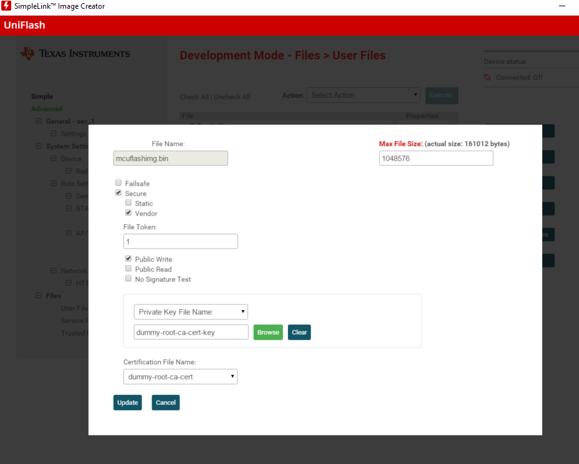Open the Select Action dropdown
The height and width of the screenshot is (464, 579).
coord(363,95)
